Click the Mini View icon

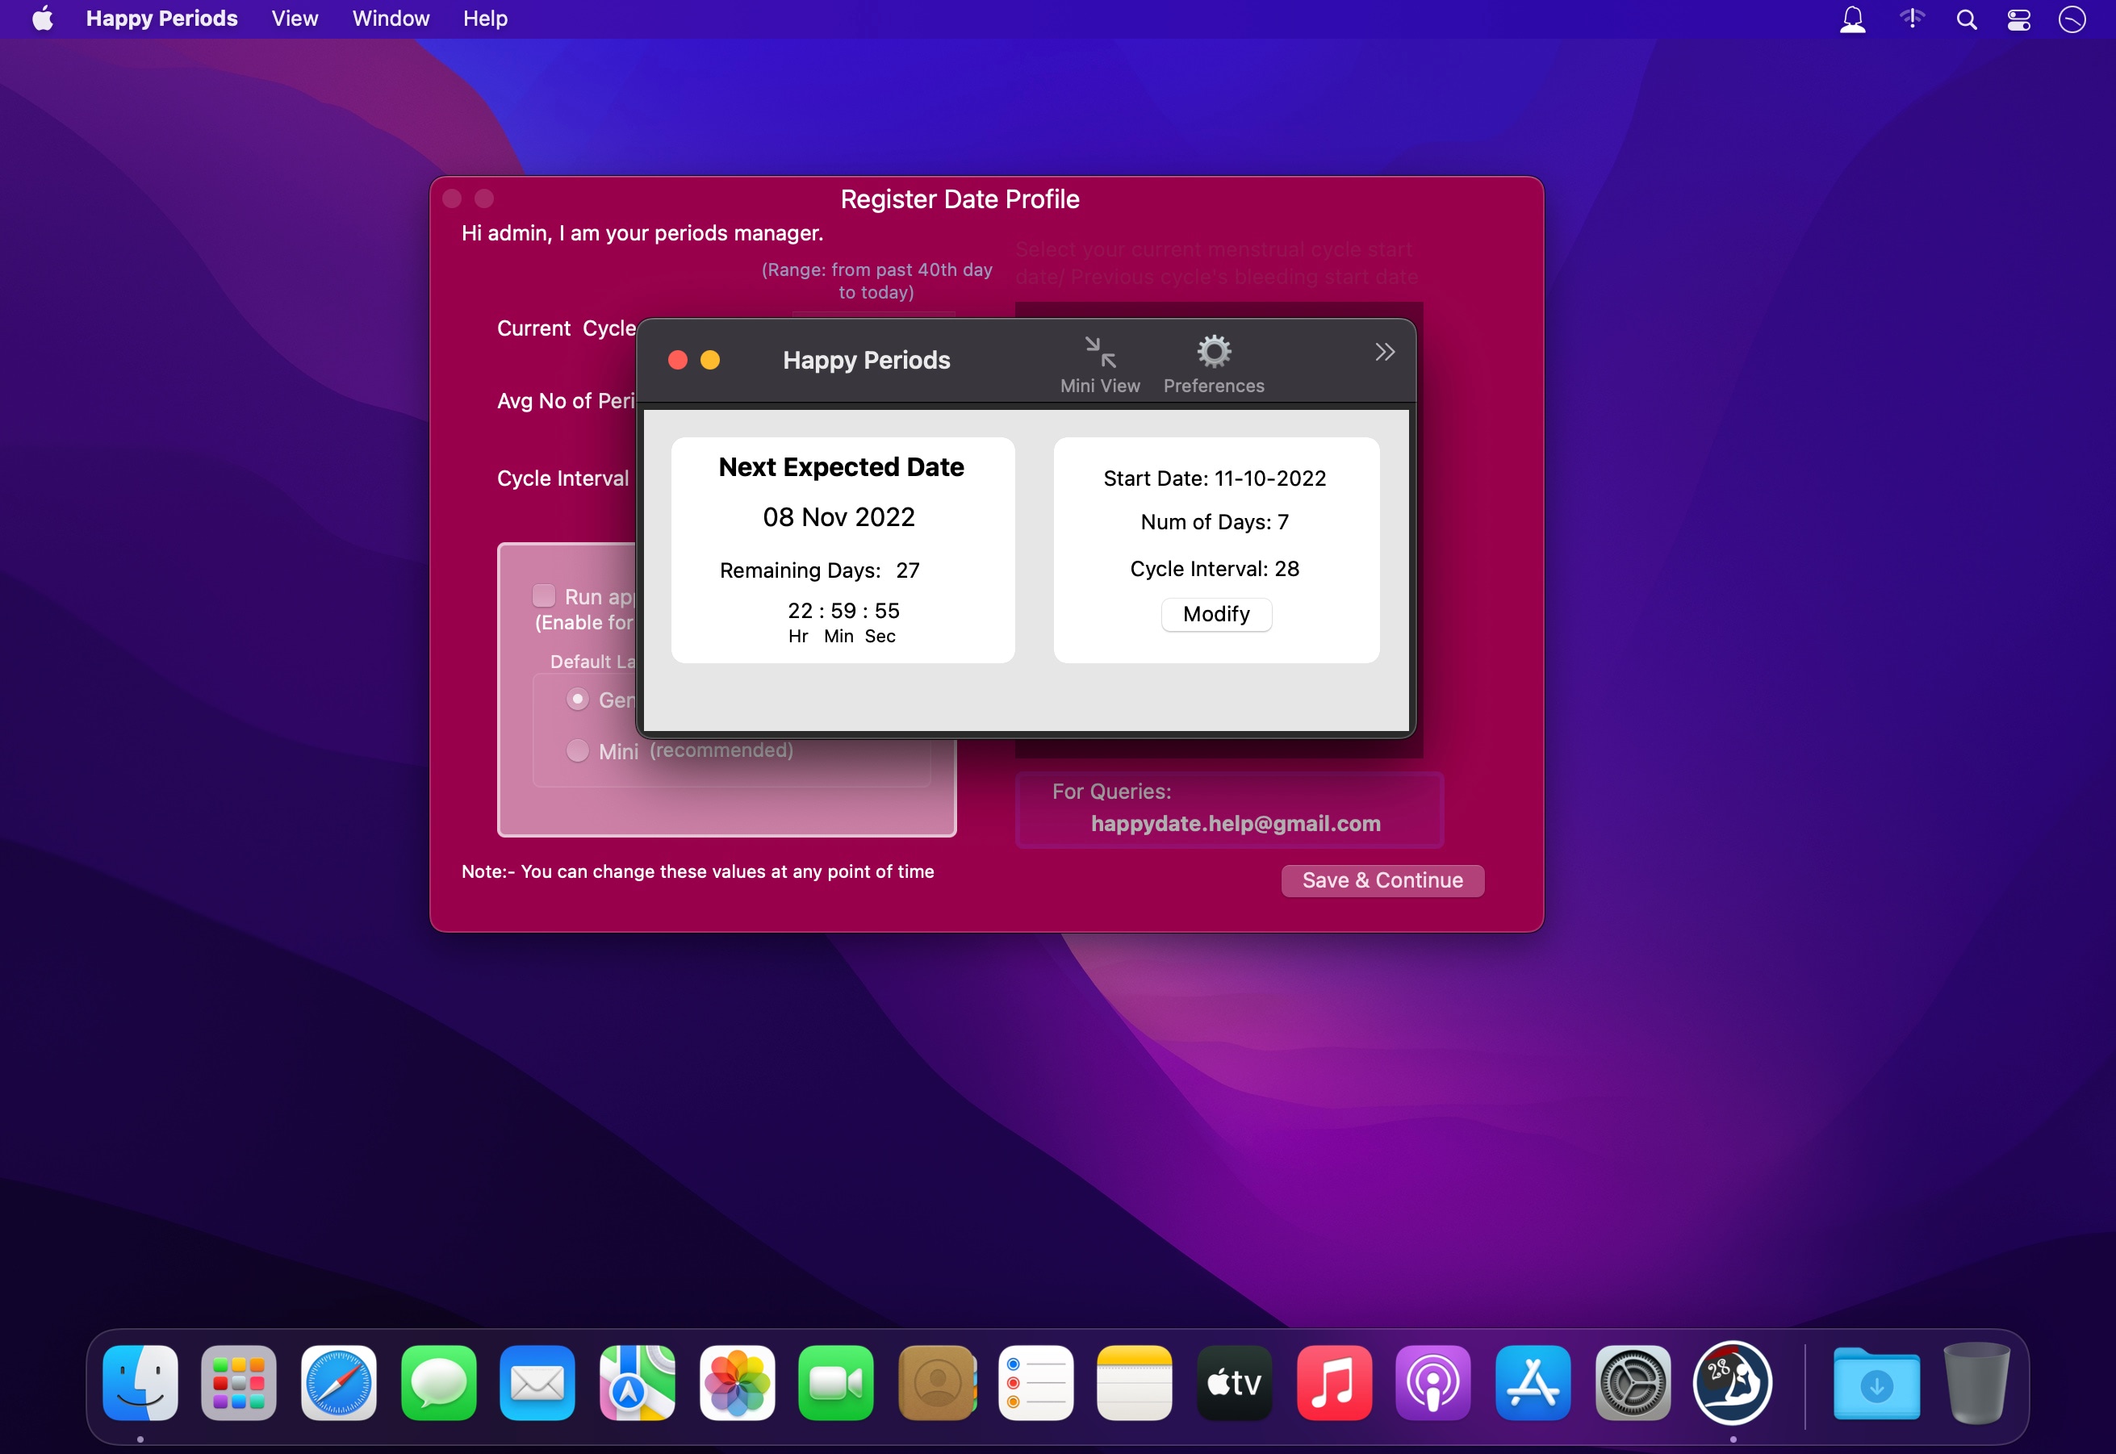pos(1100,353)
